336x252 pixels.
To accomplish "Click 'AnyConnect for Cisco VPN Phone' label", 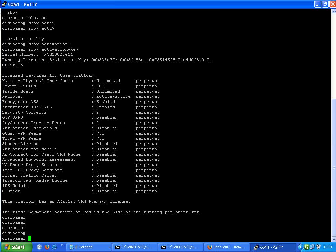I will 41,154.
